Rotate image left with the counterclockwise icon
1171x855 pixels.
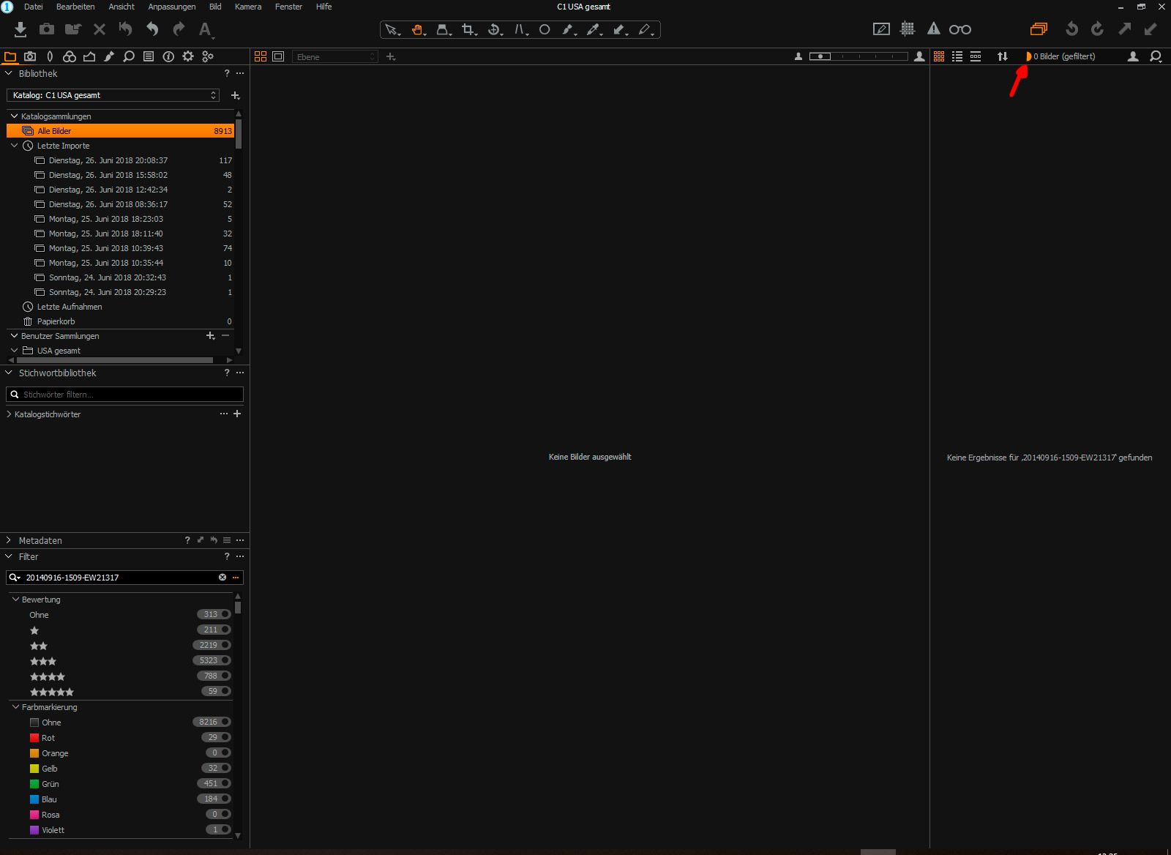[x=1071, y=29]
